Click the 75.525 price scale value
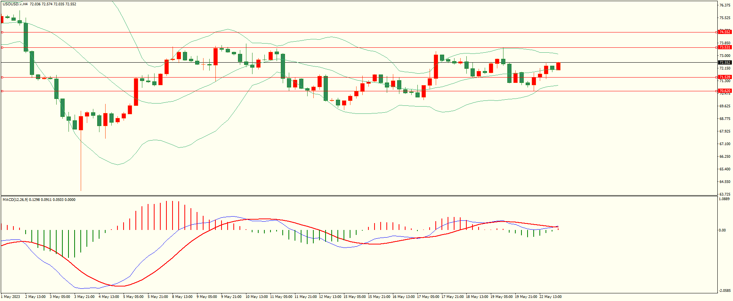Viewport: 733px width, 301px height. [x=725, y=18]
